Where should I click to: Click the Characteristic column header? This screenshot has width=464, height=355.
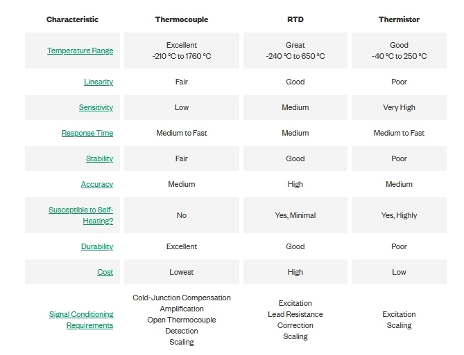pyautogui.click(x=74, y=19)
